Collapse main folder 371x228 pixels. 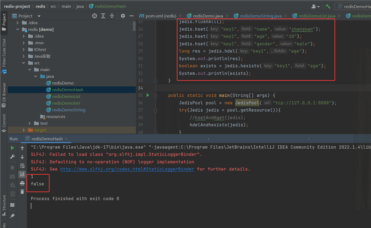coord(30,70)
